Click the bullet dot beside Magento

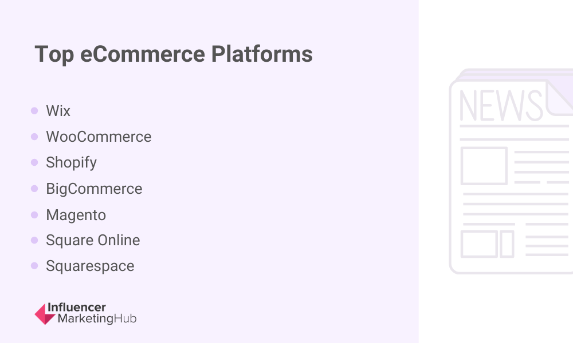coord(34,215)
